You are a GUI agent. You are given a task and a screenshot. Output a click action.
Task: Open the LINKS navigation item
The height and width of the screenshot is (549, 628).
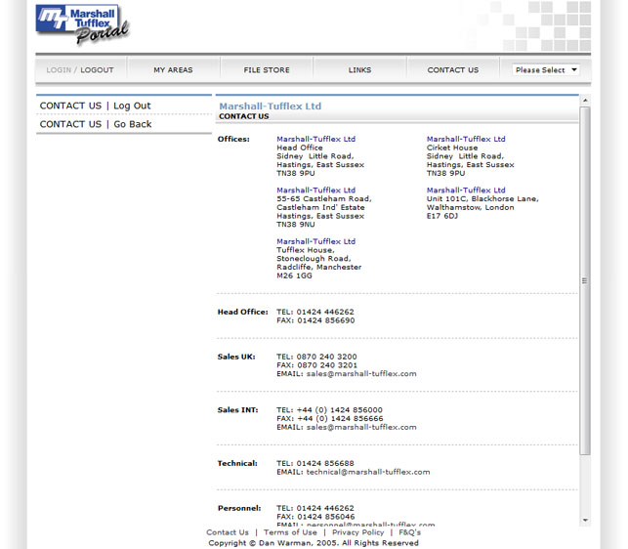coord(359,70)
